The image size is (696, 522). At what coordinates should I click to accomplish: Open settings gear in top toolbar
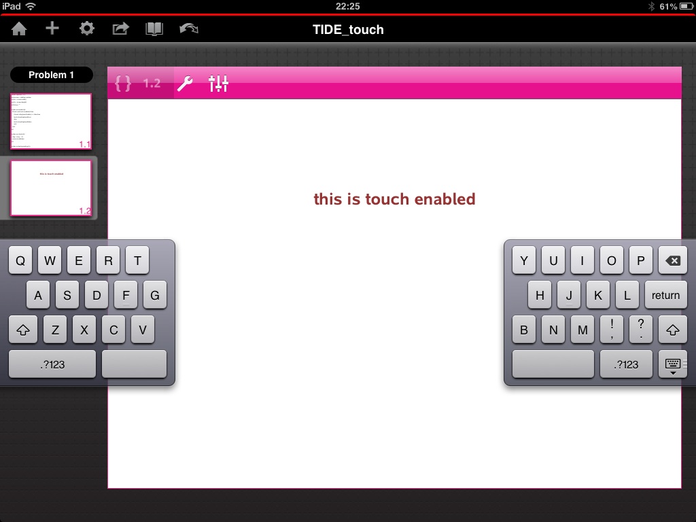coord(86,29)
